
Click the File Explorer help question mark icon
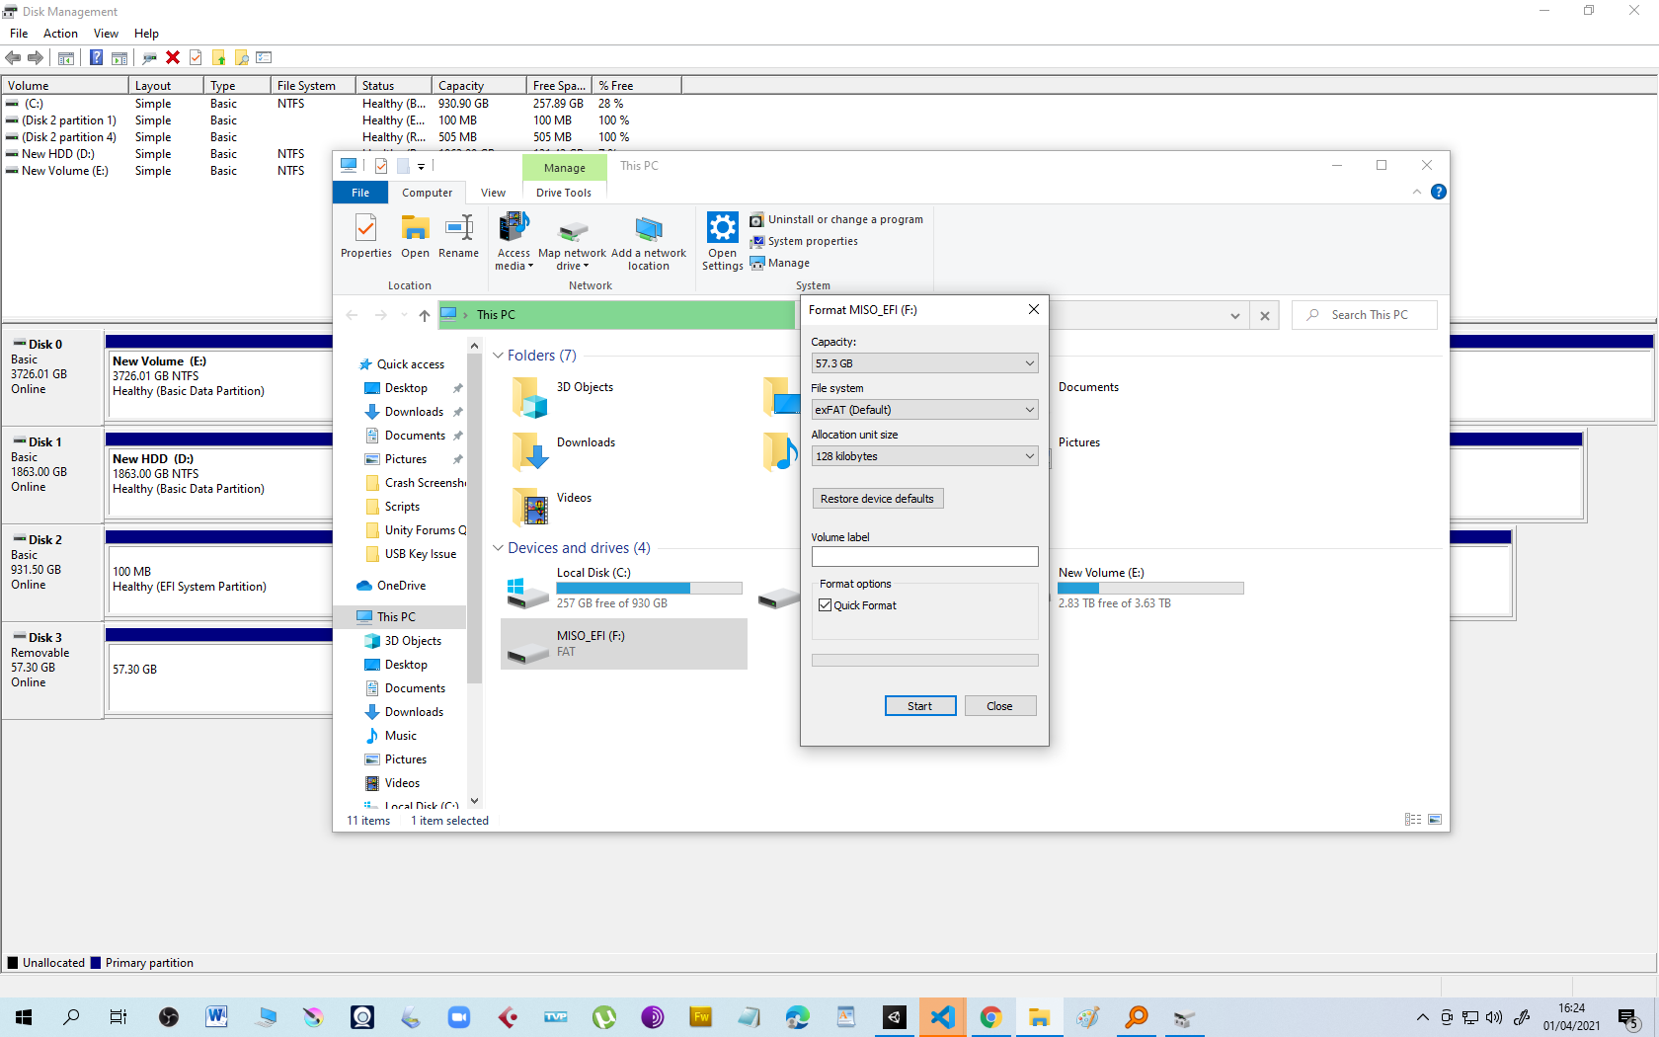point(1439,192)
